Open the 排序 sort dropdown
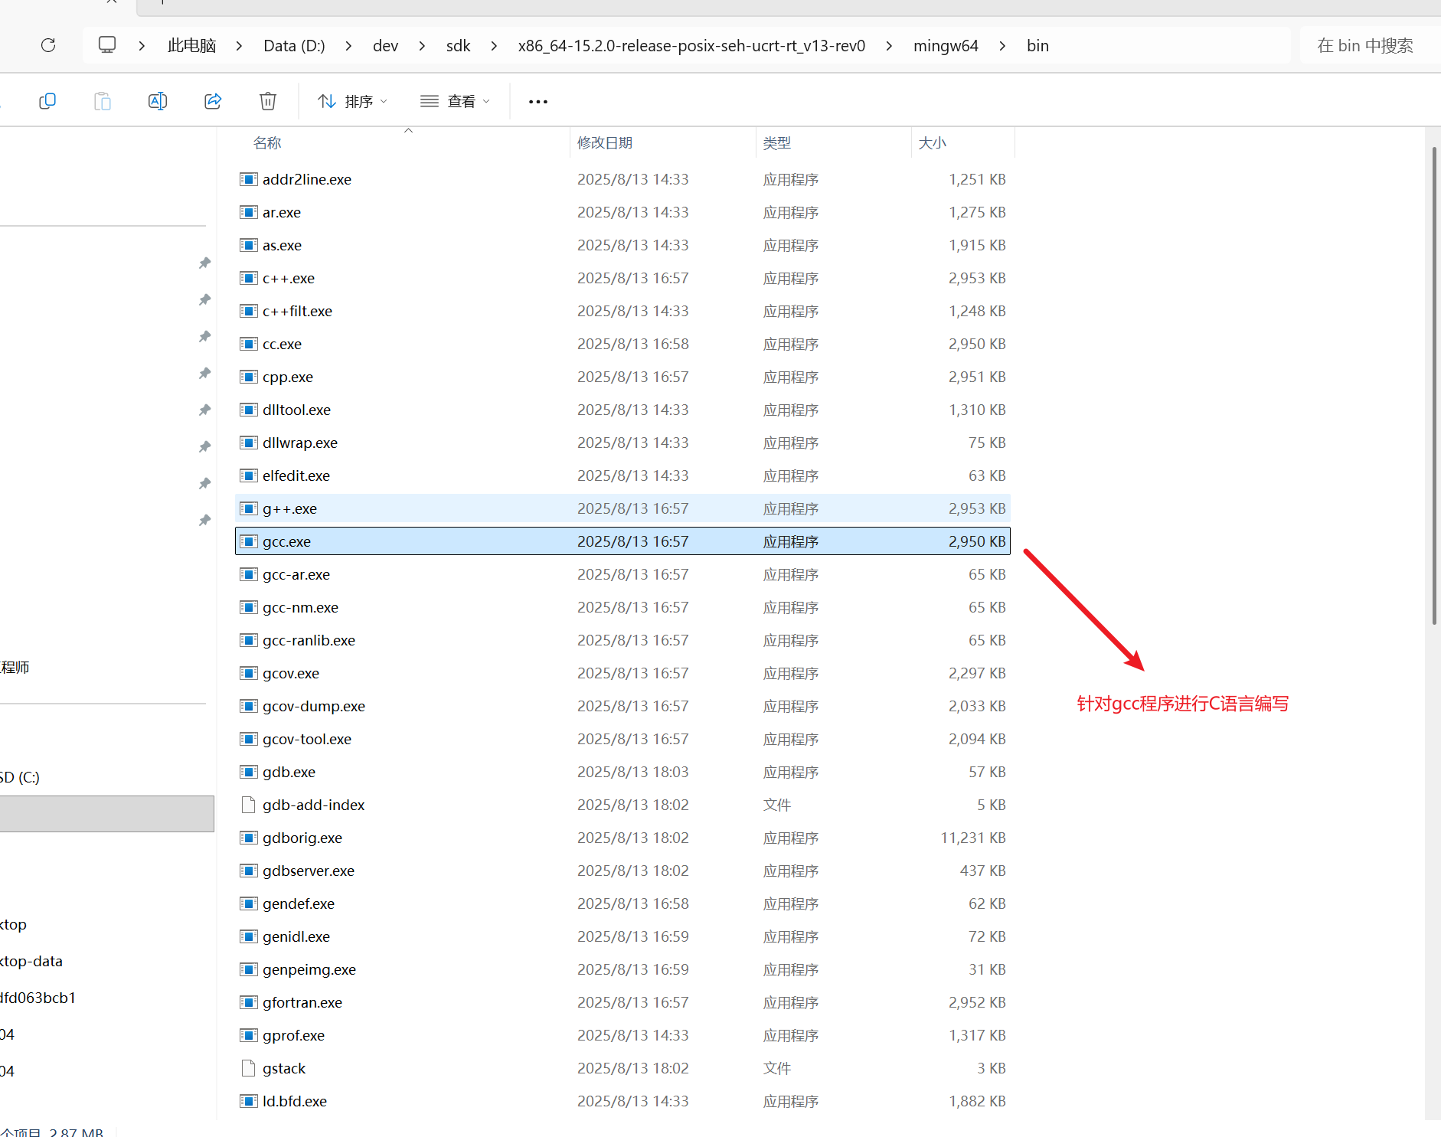Image resolution: width=1441 pixels, height=1137 pixels. (353, 101)
